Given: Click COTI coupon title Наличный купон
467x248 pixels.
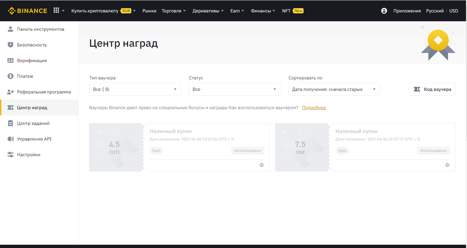Looking at the screenshot, I should [171, 131].
